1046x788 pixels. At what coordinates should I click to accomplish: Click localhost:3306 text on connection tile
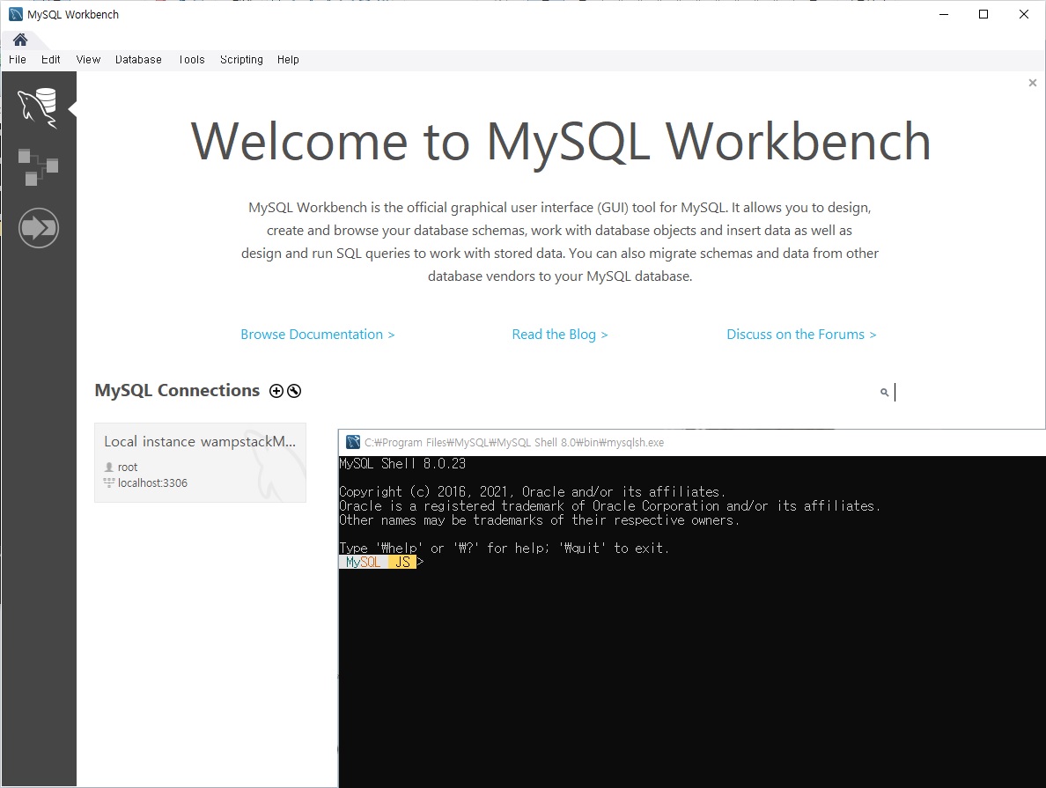click(152, 483)
